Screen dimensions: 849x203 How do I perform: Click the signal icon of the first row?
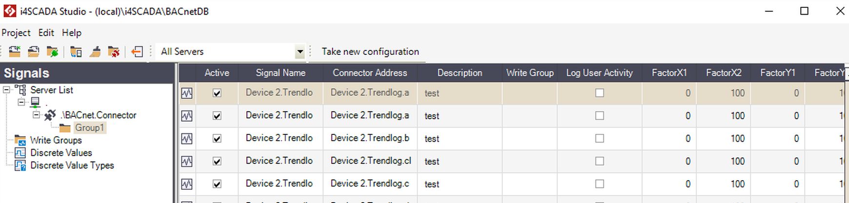pyautogui.click(x=187, y=93)
